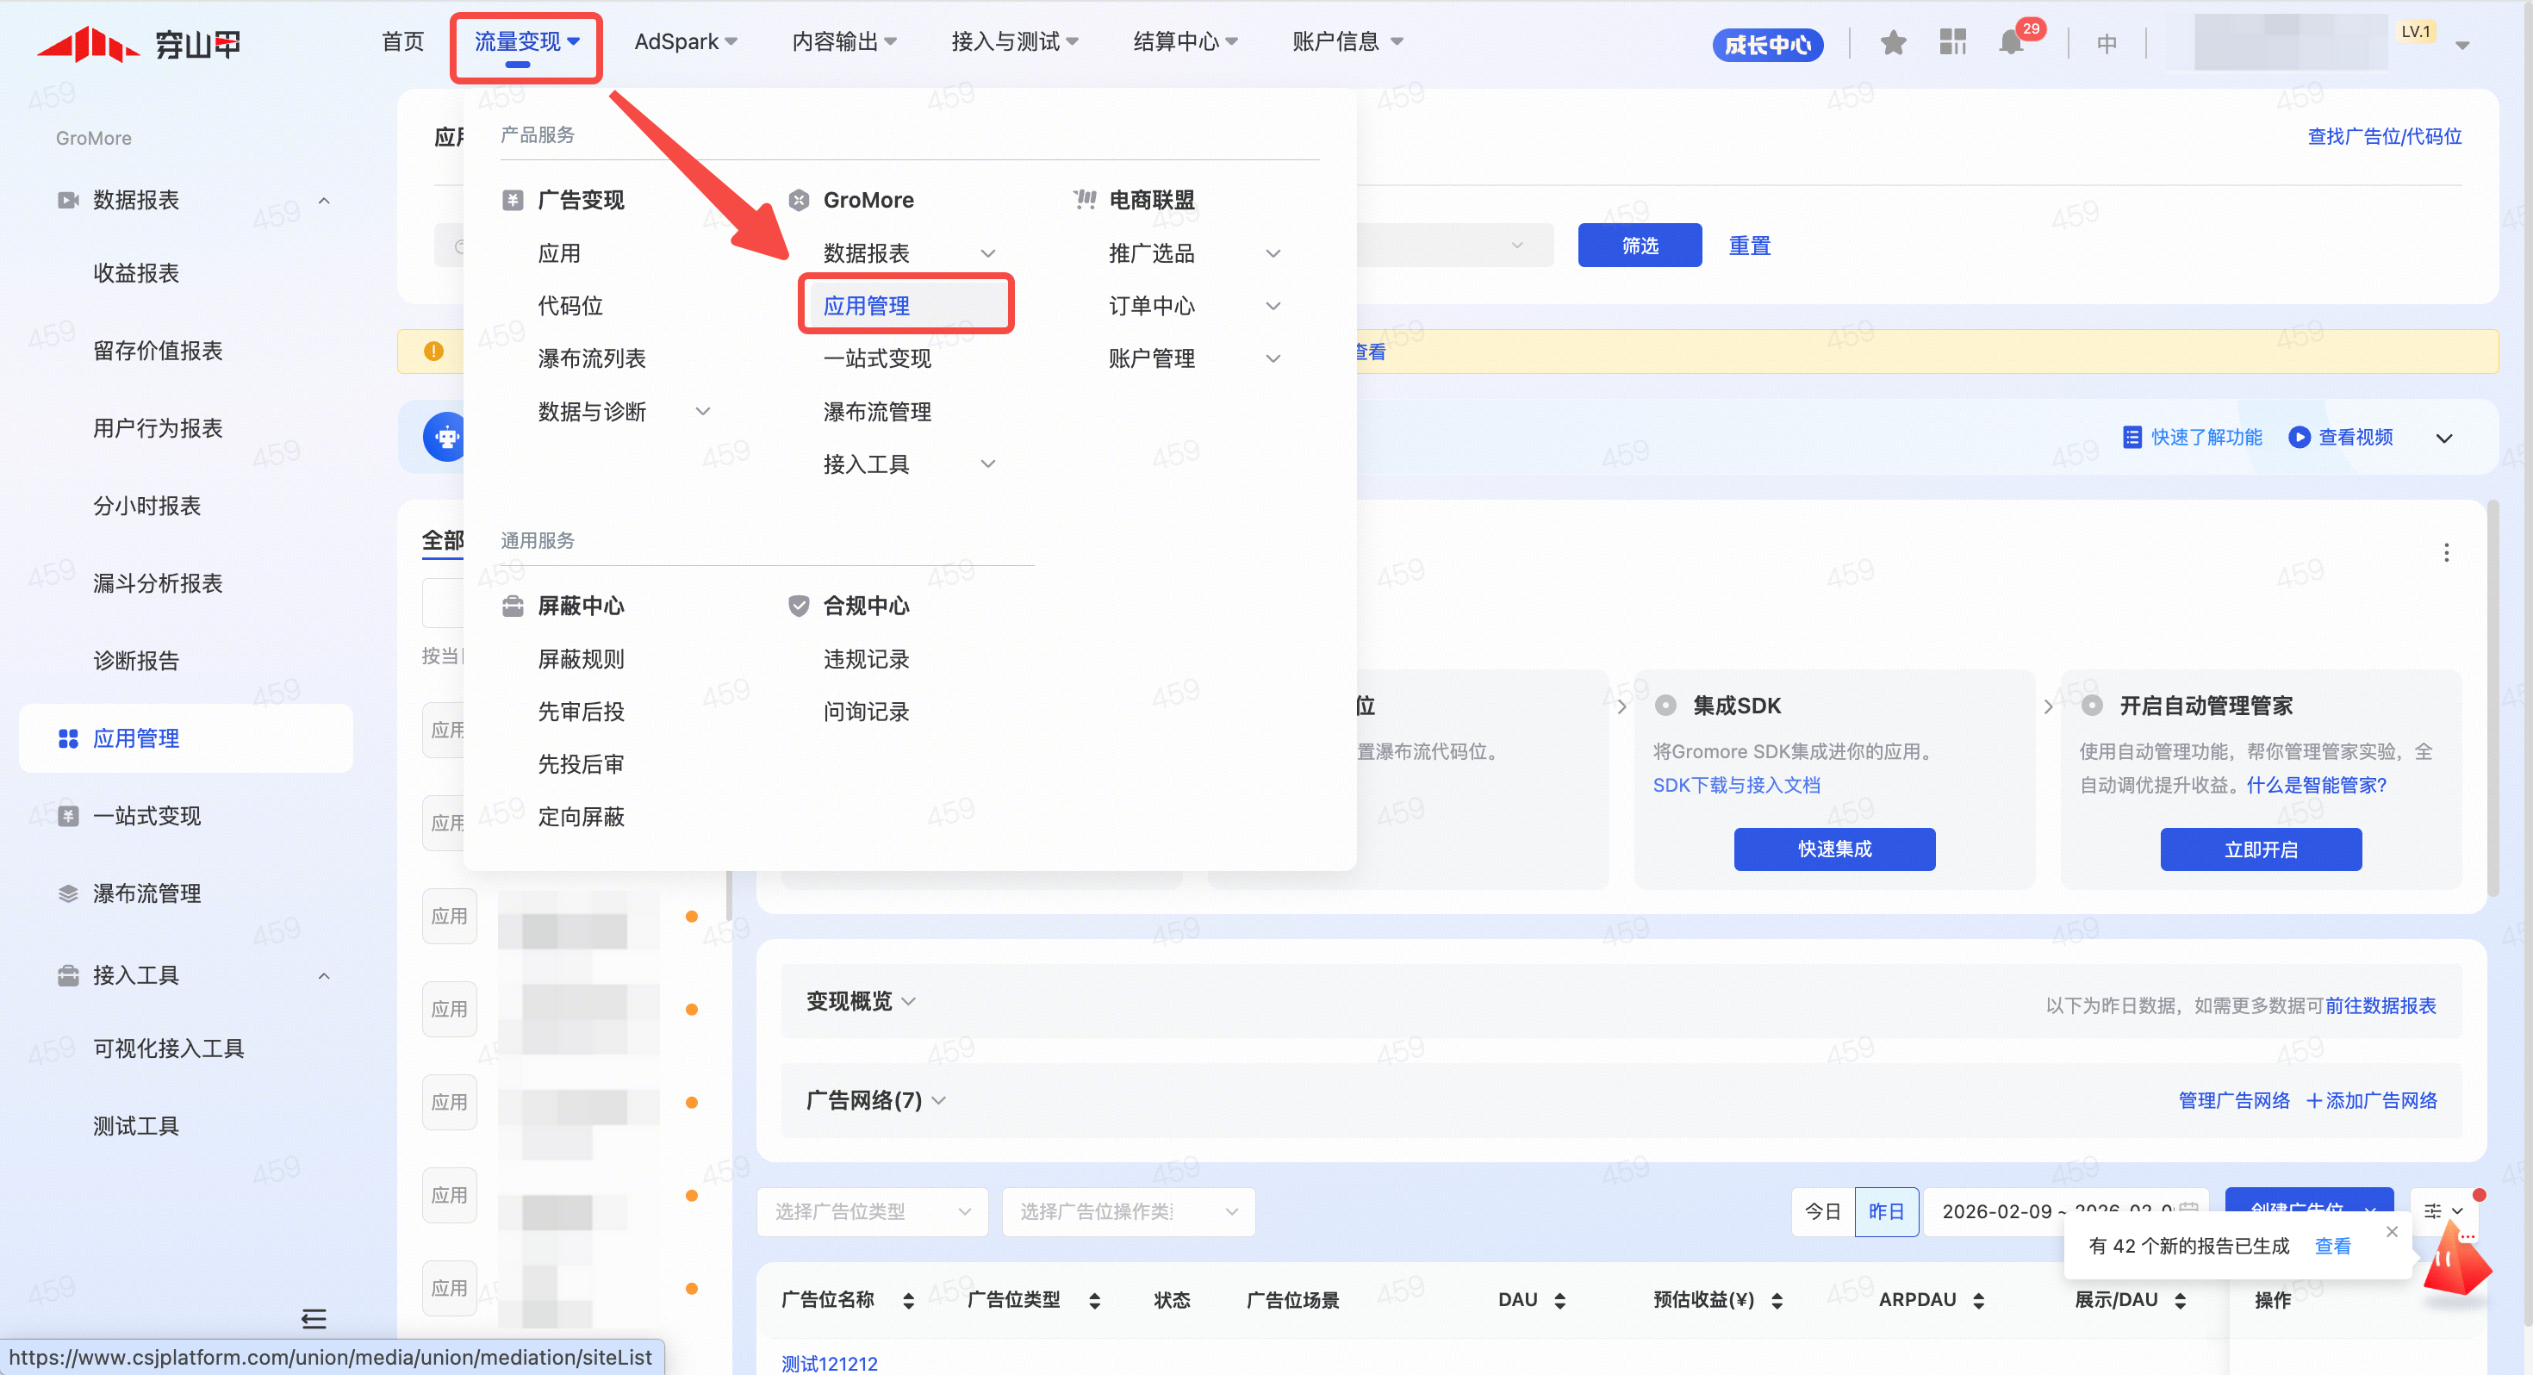This screenshot has width=2533, height=1375.
Task: Open the favorites star icon
Action: click(1893, 42)
